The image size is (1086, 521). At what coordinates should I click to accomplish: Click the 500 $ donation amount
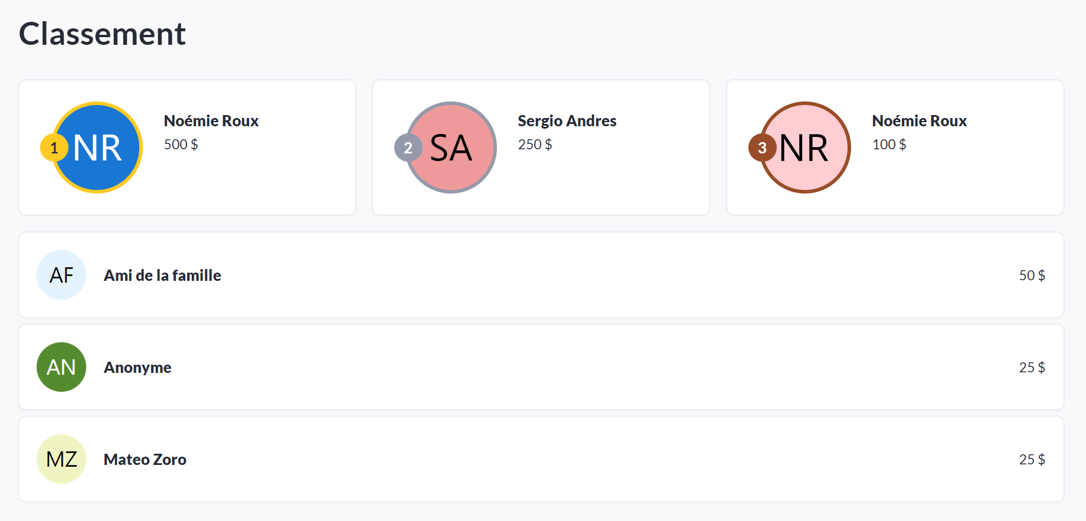point(181,145)
